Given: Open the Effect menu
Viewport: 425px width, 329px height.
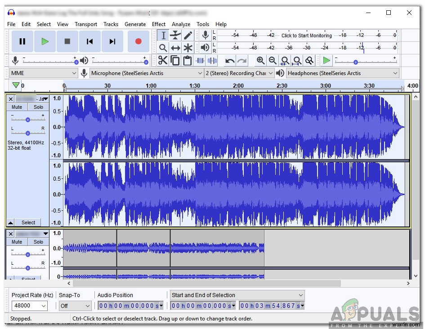Looking at the screenshot, I should click(159, 24).
